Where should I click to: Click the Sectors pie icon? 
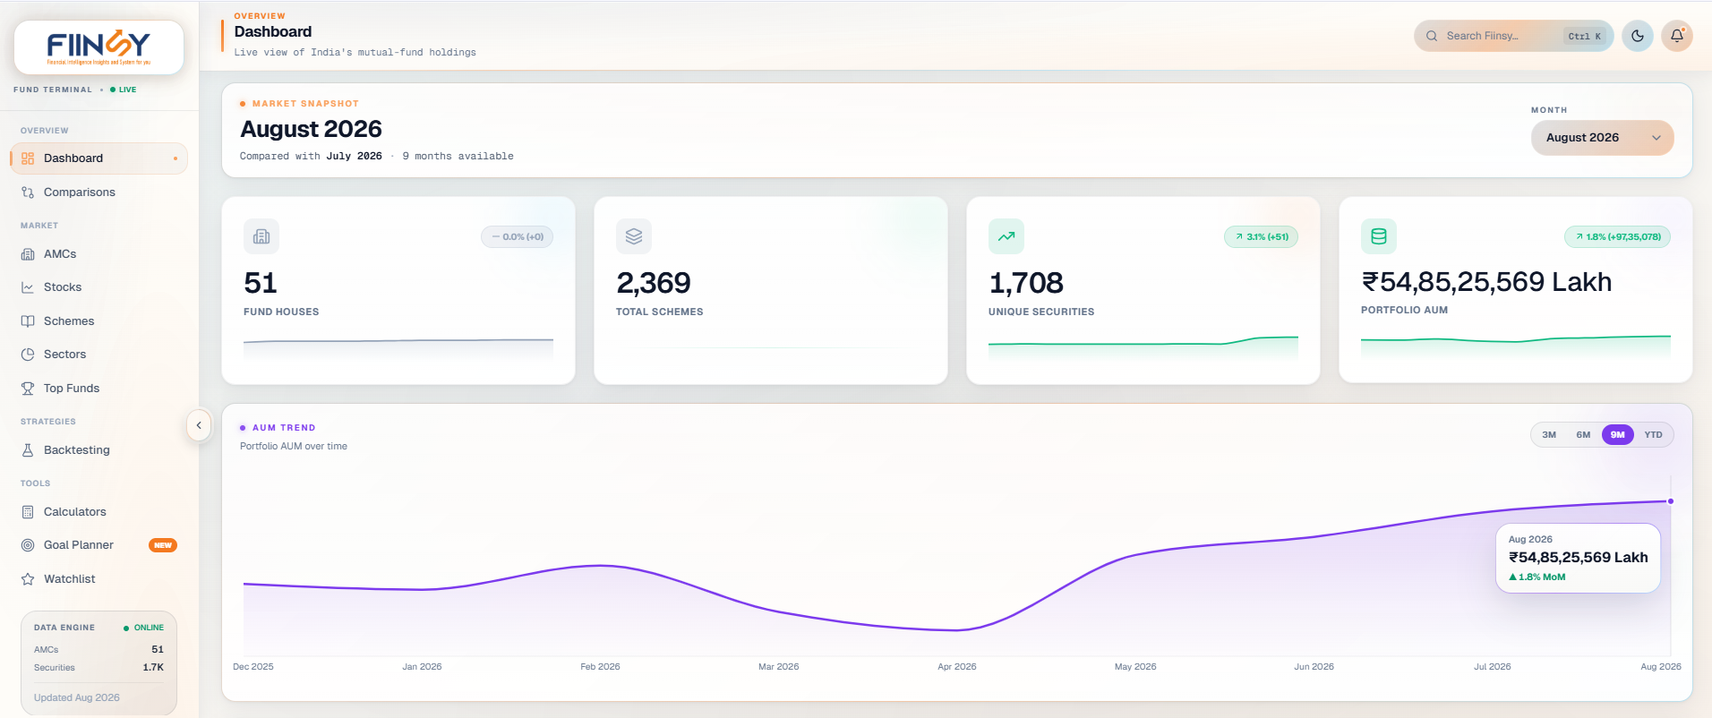28,355
